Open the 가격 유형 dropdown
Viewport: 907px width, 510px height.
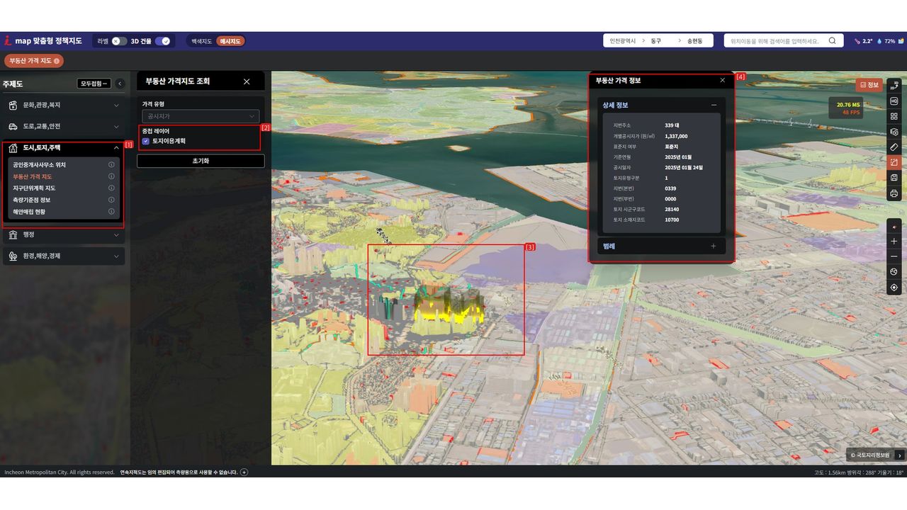point(201,116)
